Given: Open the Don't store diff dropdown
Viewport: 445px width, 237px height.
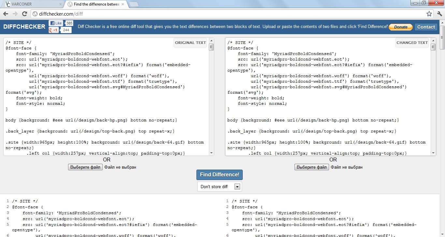Looking at the screenshot, I should tap(220, 187).
